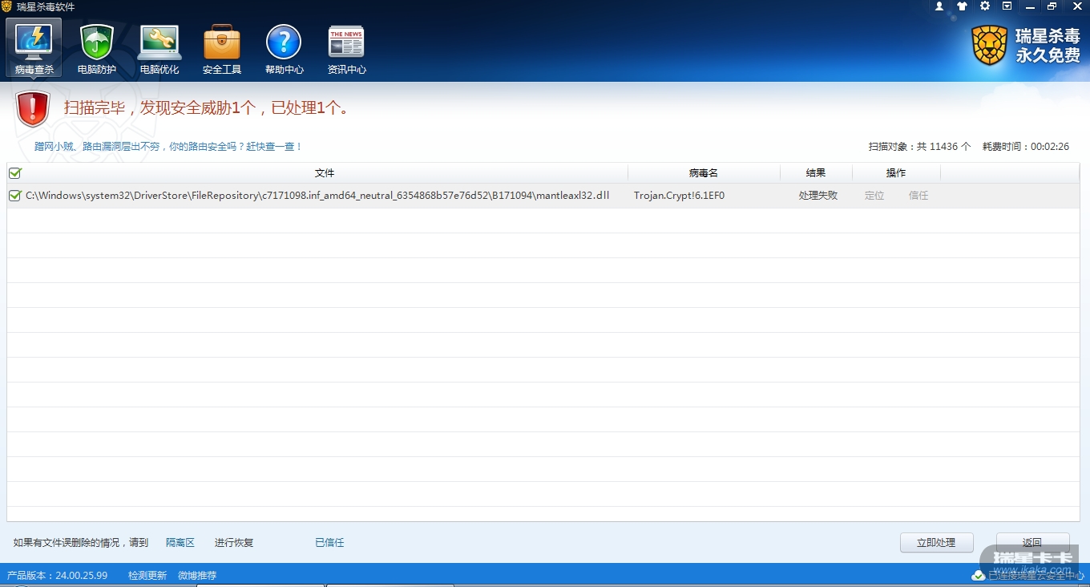Open the 病毒查杀 virus scan section
Image resolution: width=1090 pixels, height=587 pixels.
(x=34, y=48)
